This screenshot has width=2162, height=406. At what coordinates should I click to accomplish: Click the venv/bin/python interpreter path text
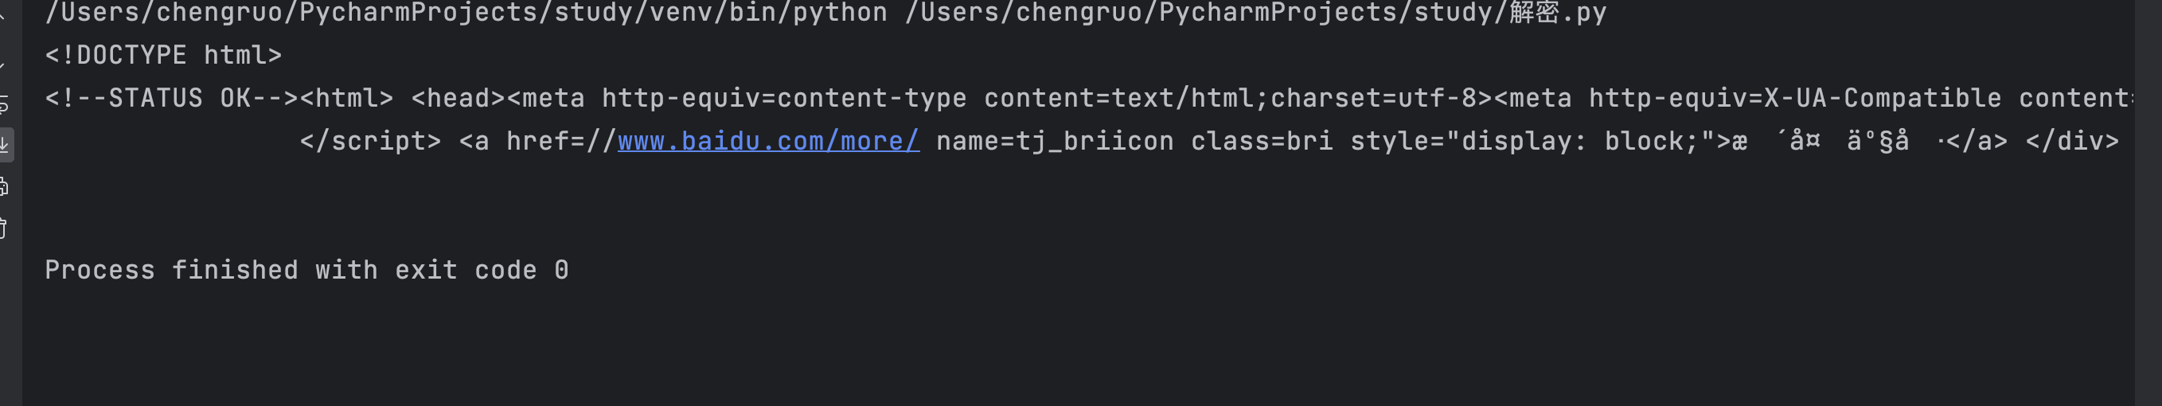click(x=466, y=13)
